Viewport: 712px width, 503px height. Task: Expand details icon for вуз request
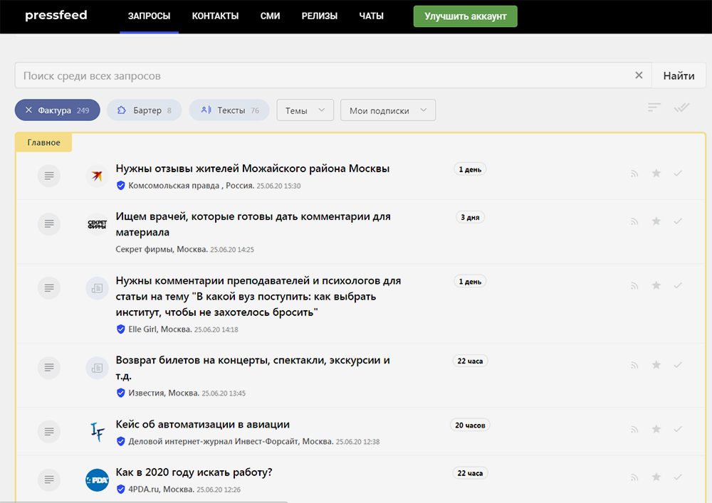pos(49,288)
